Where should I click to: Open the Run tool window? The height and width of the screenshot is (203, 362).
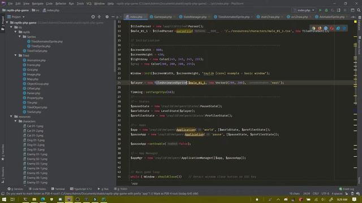coord(103,189)
